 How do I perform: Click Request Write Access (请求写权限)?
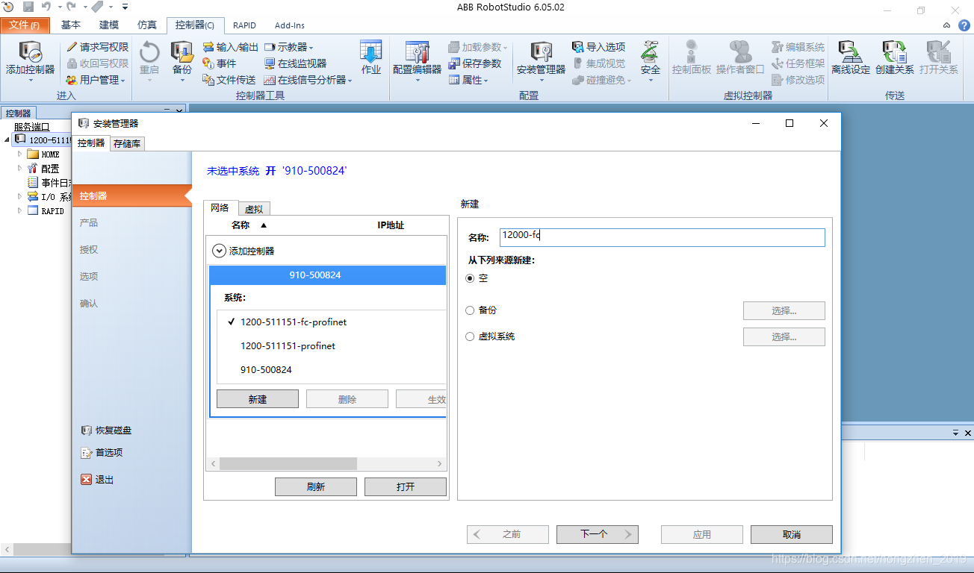pyautogui.click(x=97, y=47)
